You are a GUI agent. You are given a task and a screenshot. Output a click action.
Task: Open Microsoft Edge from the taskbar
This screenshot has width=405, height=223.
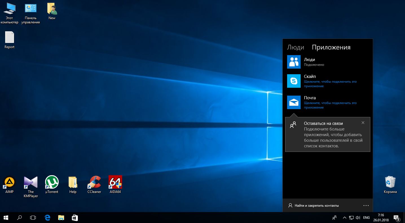[47, 217]
